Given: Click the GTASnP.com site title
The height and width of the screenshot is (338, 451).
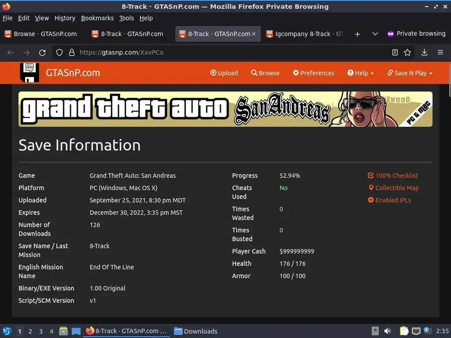Looking at the screenshot, I should pos(73,73).
